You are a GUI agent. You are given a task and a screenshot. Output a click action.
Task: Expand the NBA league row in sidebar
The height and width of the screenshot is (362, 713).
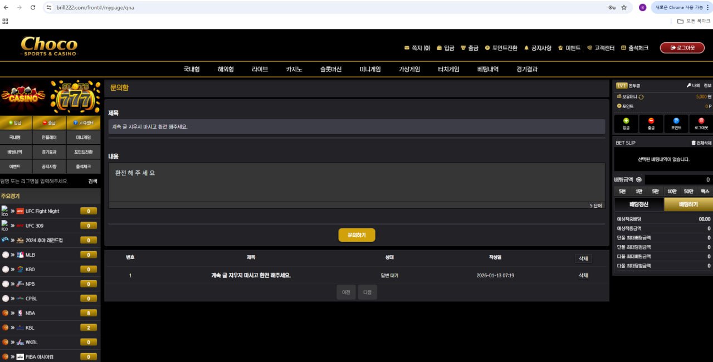(x=50, y=313)
